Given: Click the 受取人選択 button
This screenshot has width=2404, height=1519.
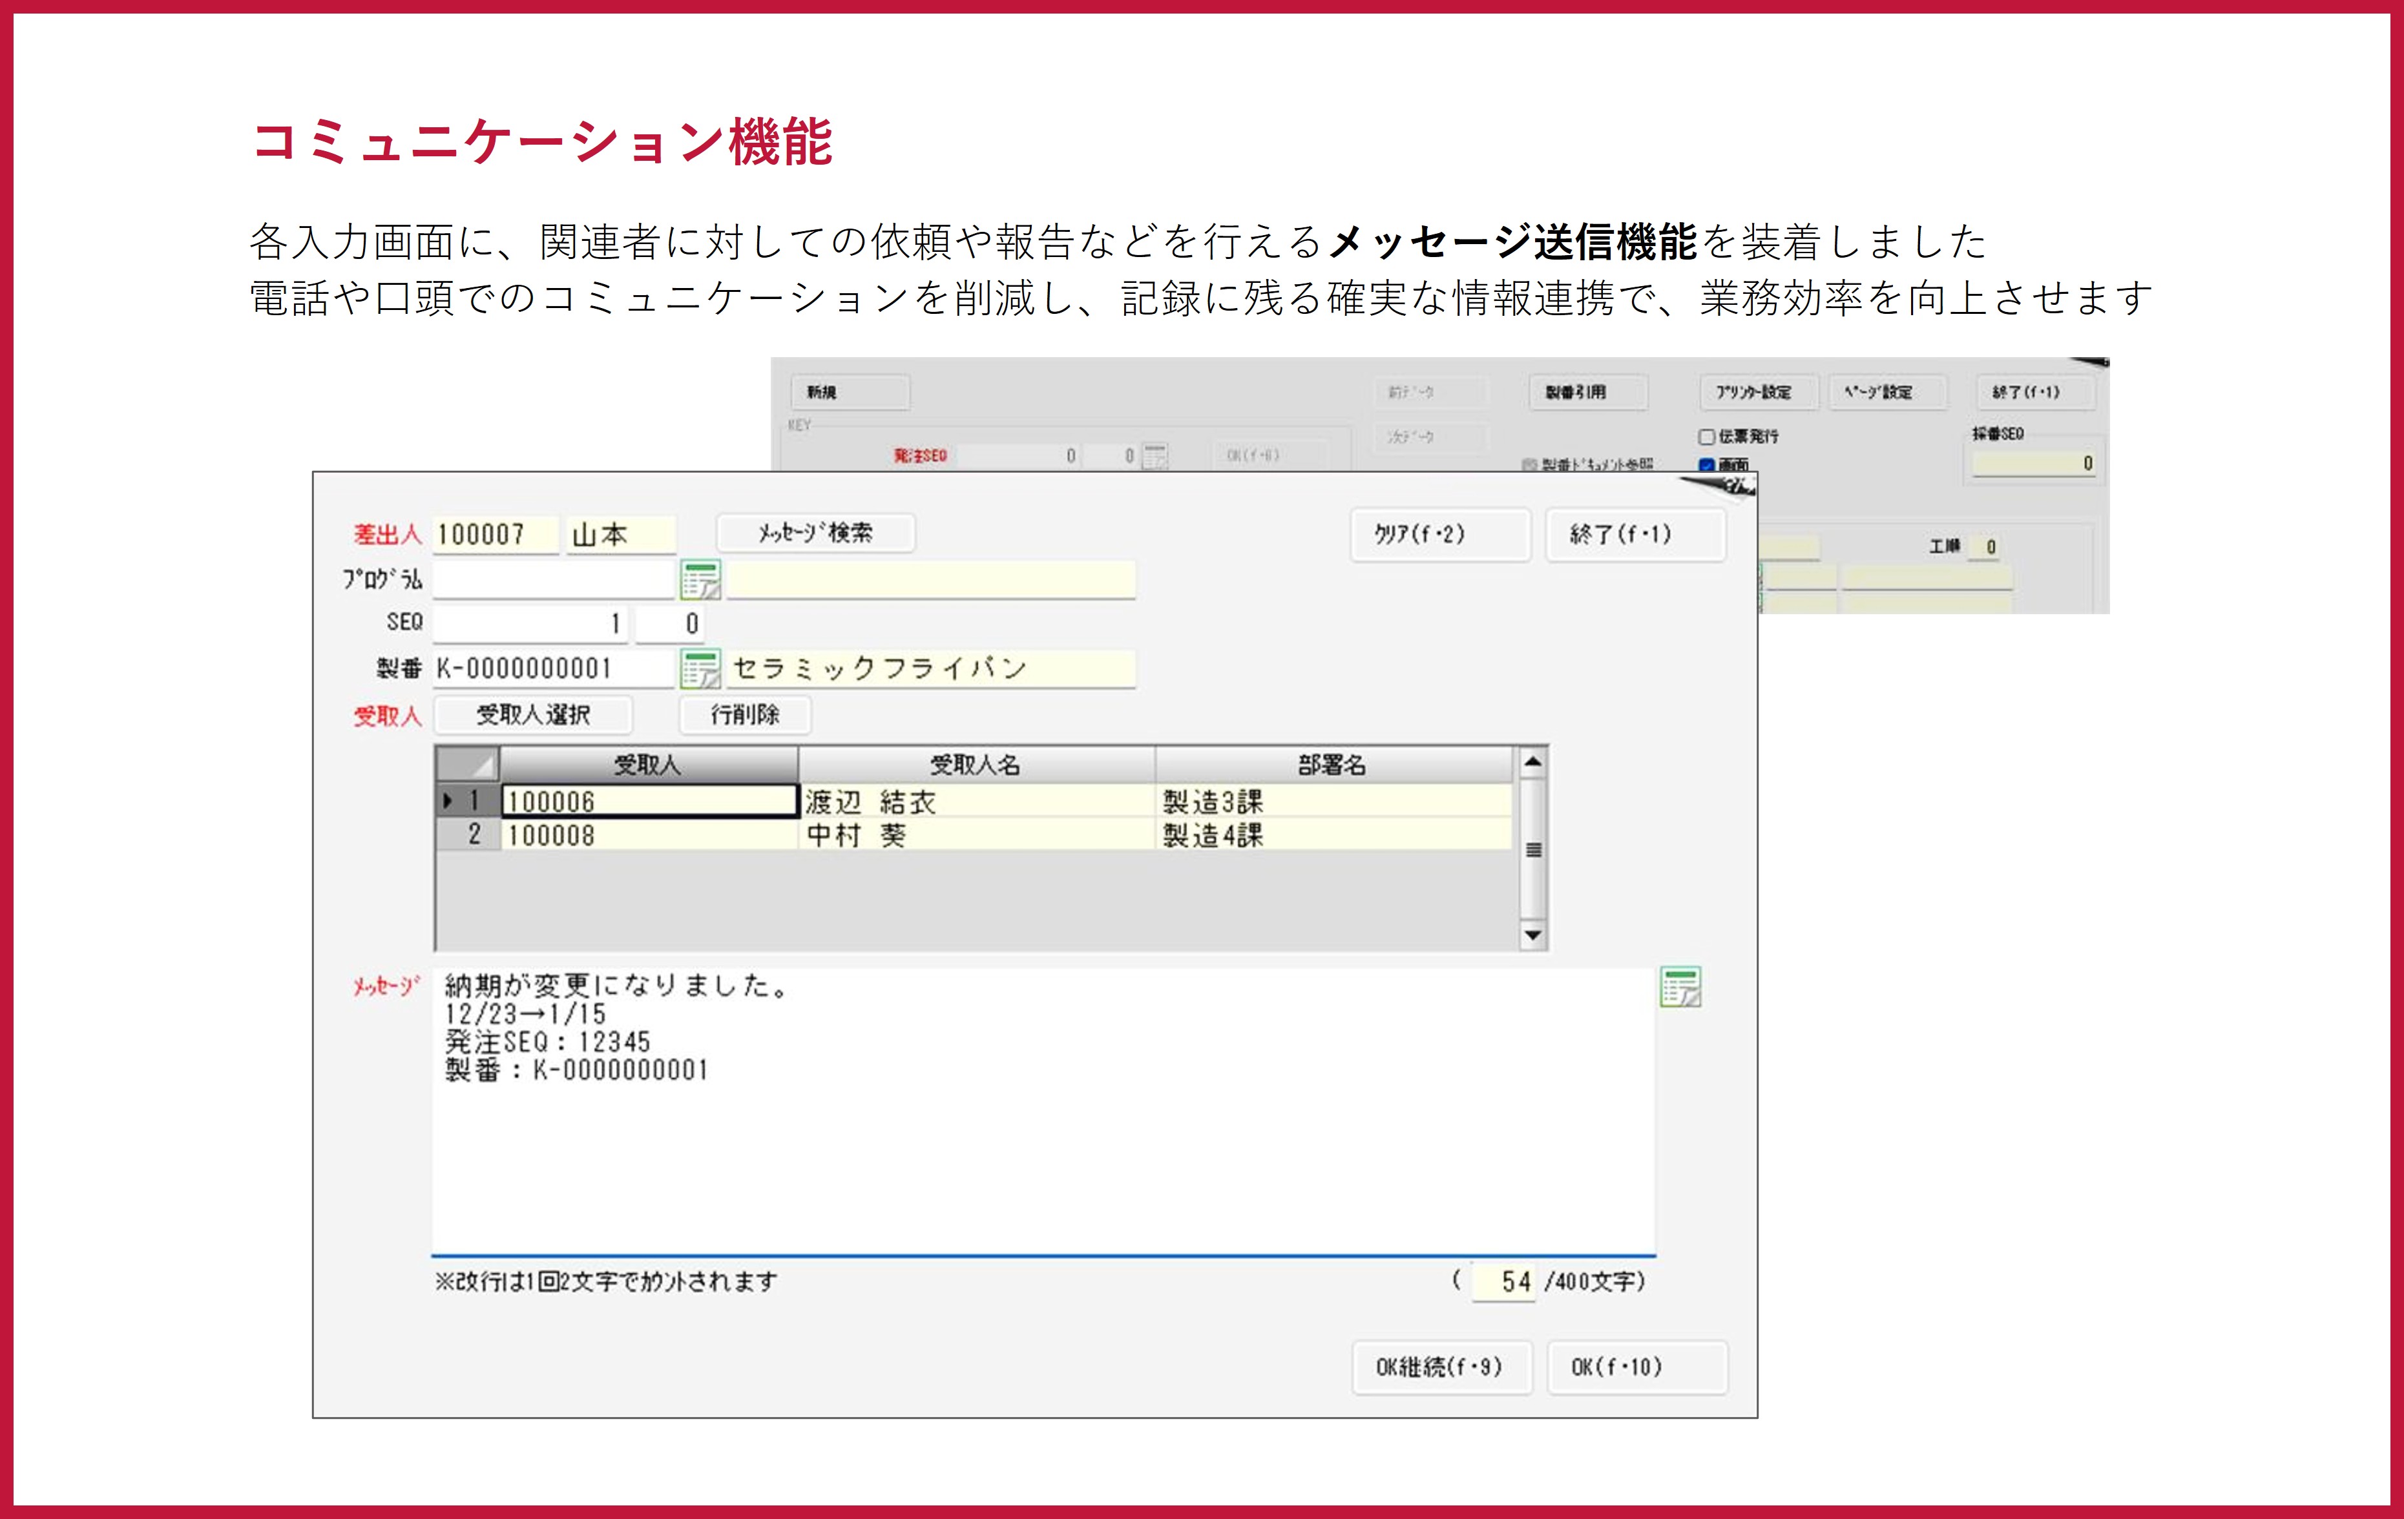Looking at the screenshot, I should pyautogui.click(x=533, y=714).
